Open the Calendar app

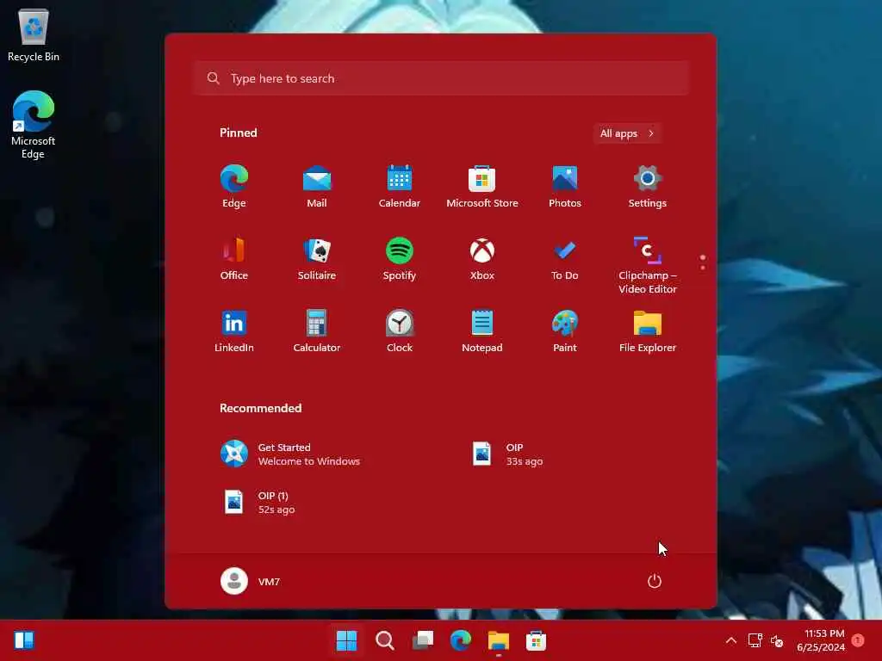tap(400, 187)
